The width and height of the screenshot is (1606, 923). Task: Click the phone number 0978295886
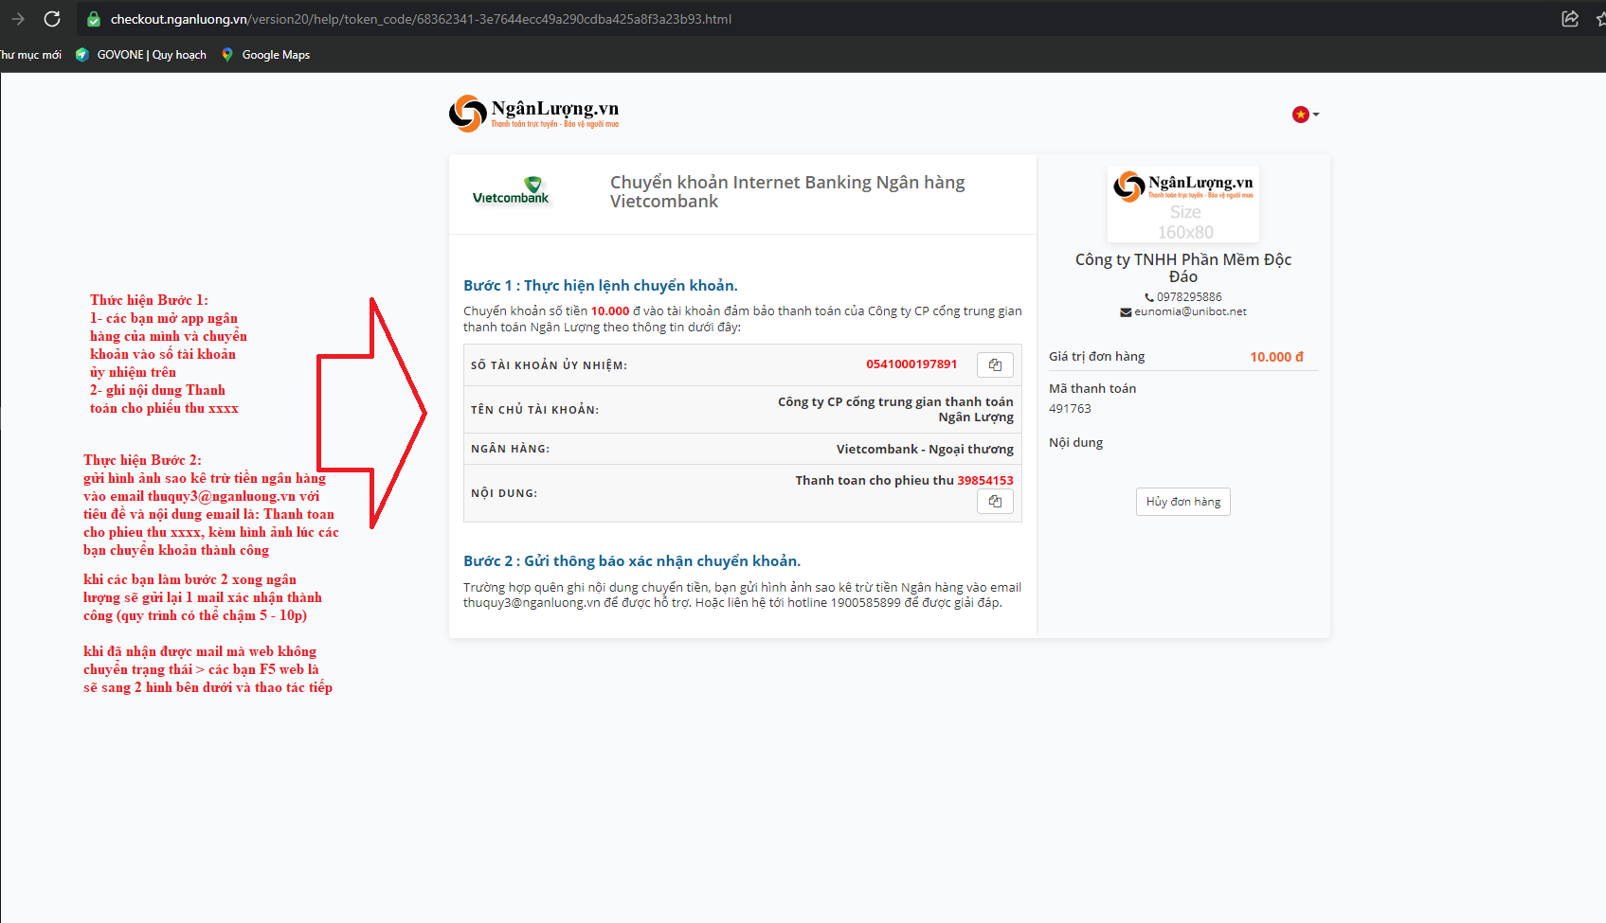(x=1189, y=297)
